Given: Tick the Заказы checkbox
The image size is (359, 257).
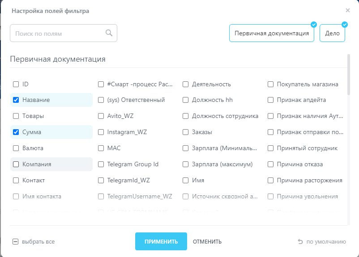Looking at the screenshot, I should (186, 132).
